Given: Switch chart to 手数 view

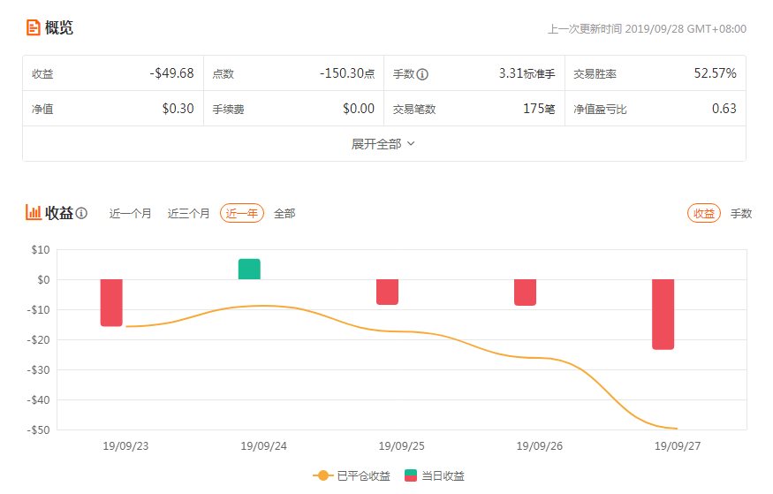Looking at the screenshot, I should 741,214.
